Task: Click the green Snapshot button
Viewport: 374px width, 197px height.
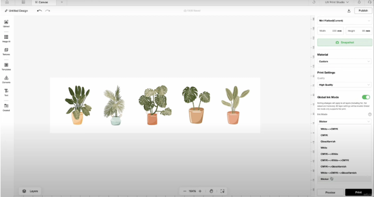Action: click(x=344, y=43)
